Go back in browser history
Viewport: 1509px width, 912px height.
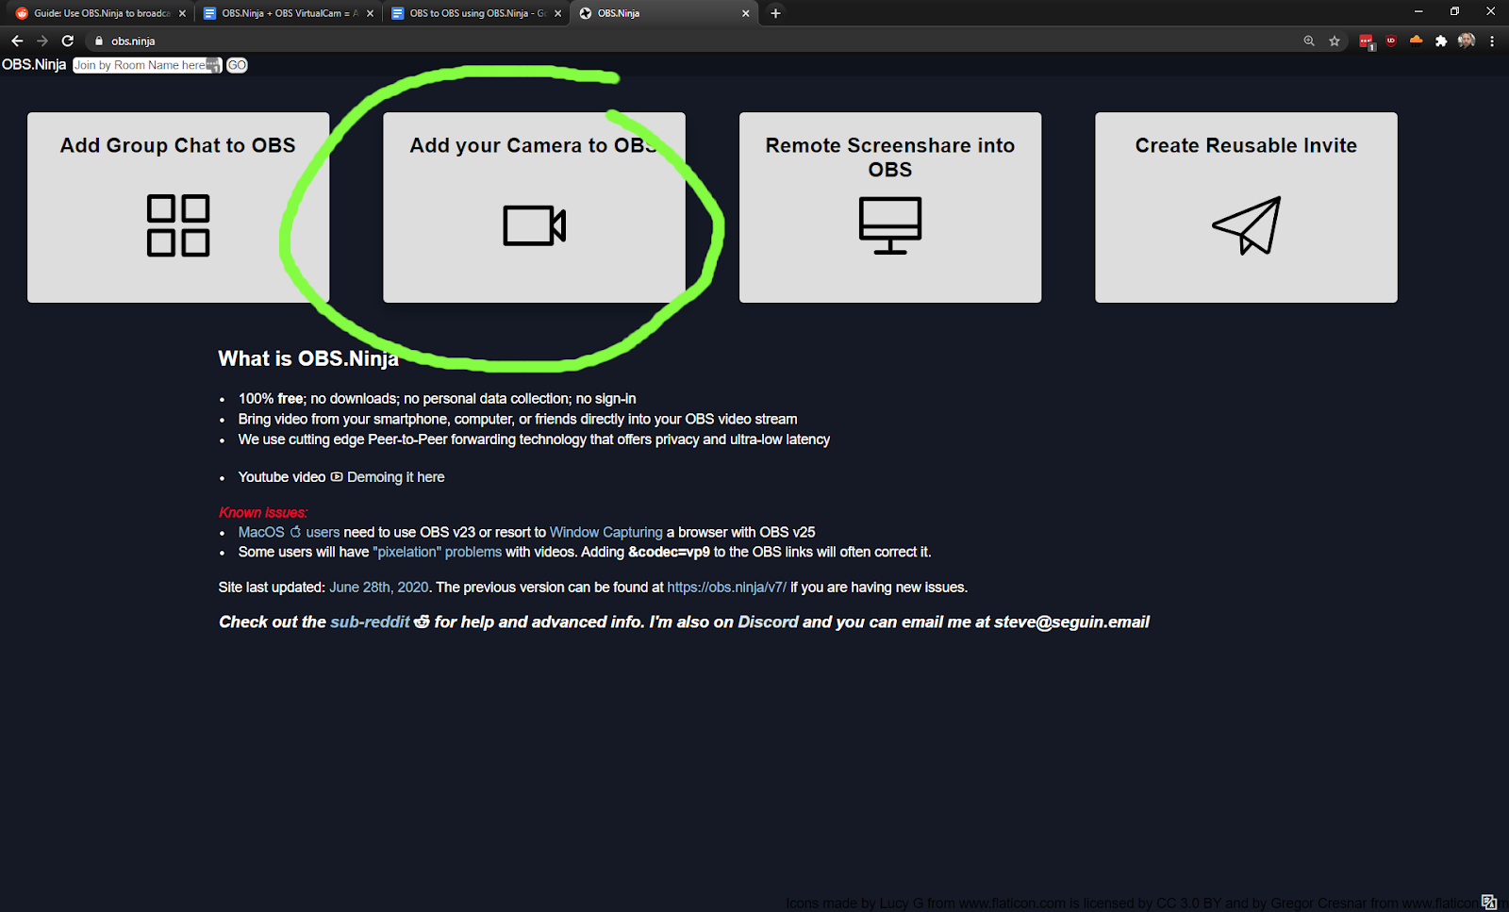(x=17, y=41)
